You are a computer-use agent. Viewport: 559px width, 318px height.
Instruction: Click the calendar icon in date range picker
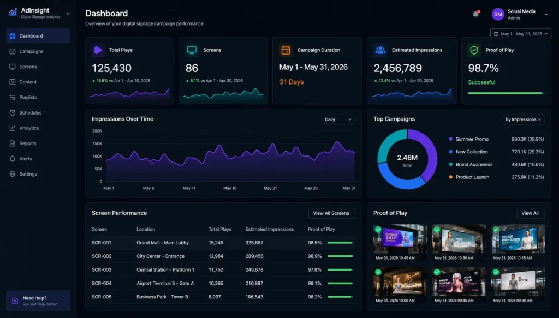tap(496, 34)
